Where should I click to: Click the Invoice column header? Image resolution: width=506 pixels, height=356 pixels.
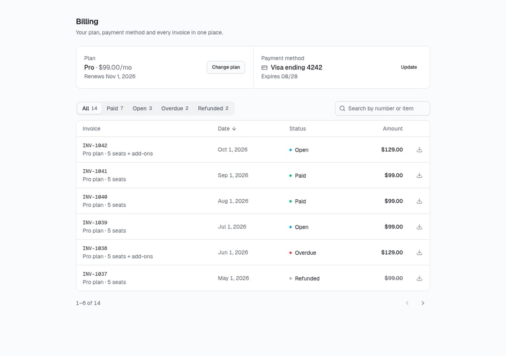point(91,129)
